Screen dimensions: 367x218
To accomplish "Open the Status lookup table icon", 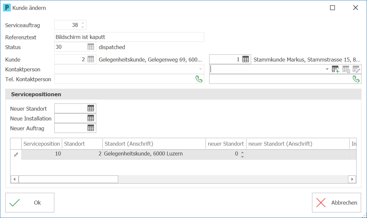I will click(91, 47).
